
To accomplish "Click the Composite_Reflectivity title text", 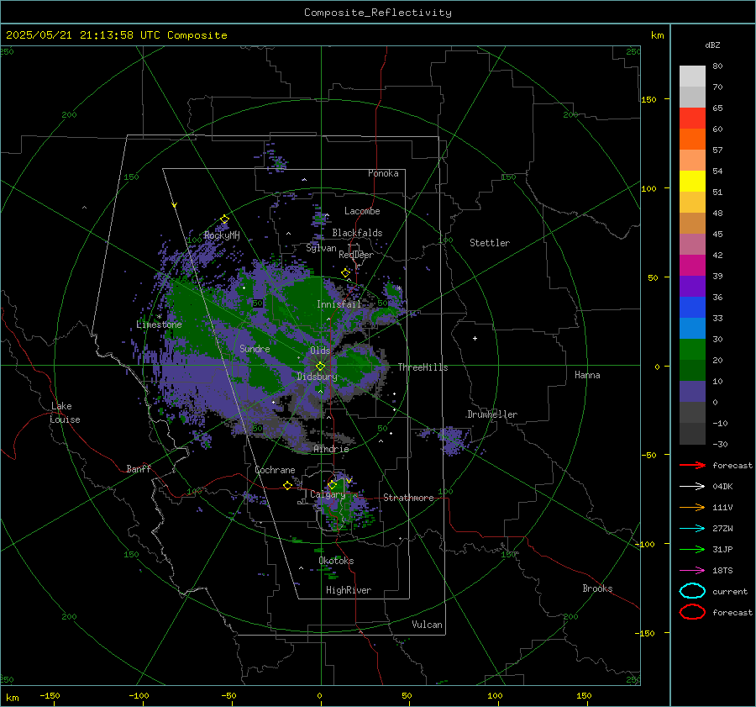I will coord(377,13).
